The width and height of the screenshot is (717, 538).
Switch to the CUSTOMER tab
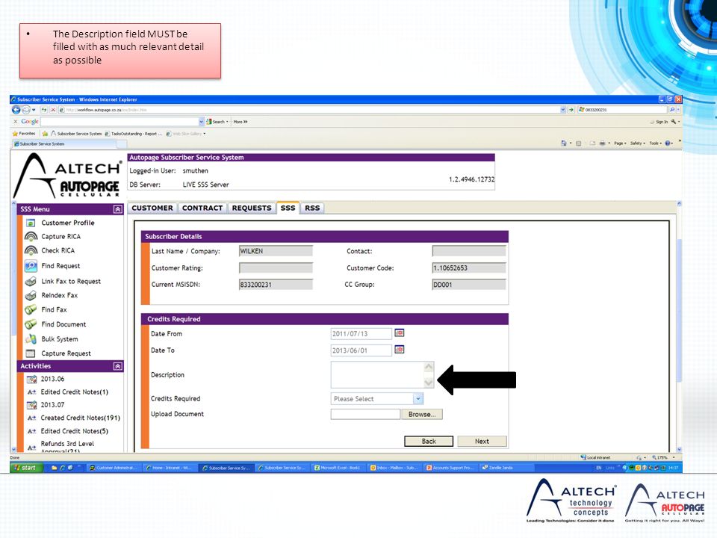(152, 208)
